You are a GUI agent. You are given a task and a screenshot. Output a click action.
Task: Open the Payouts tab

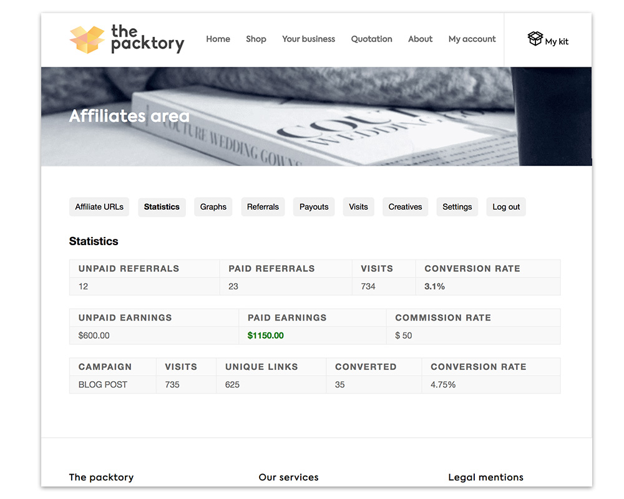314,207
